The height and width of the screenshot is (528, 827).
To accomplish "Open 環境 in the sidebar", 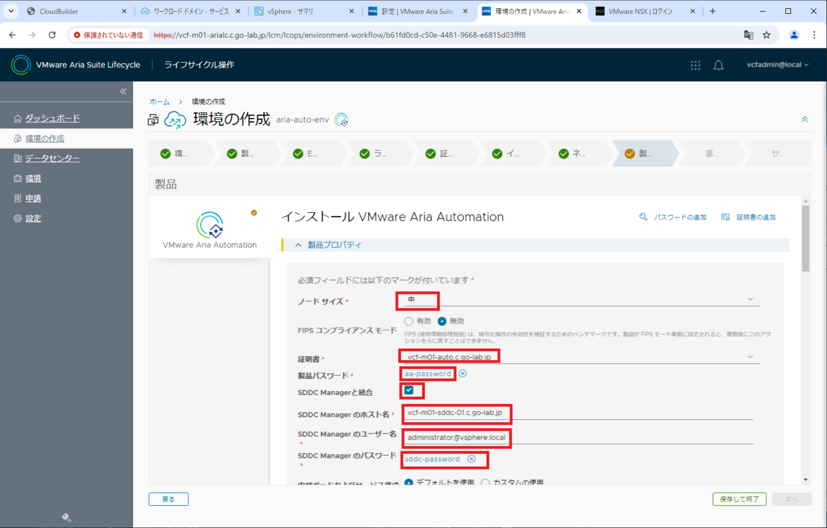I will tap(33, 178).
